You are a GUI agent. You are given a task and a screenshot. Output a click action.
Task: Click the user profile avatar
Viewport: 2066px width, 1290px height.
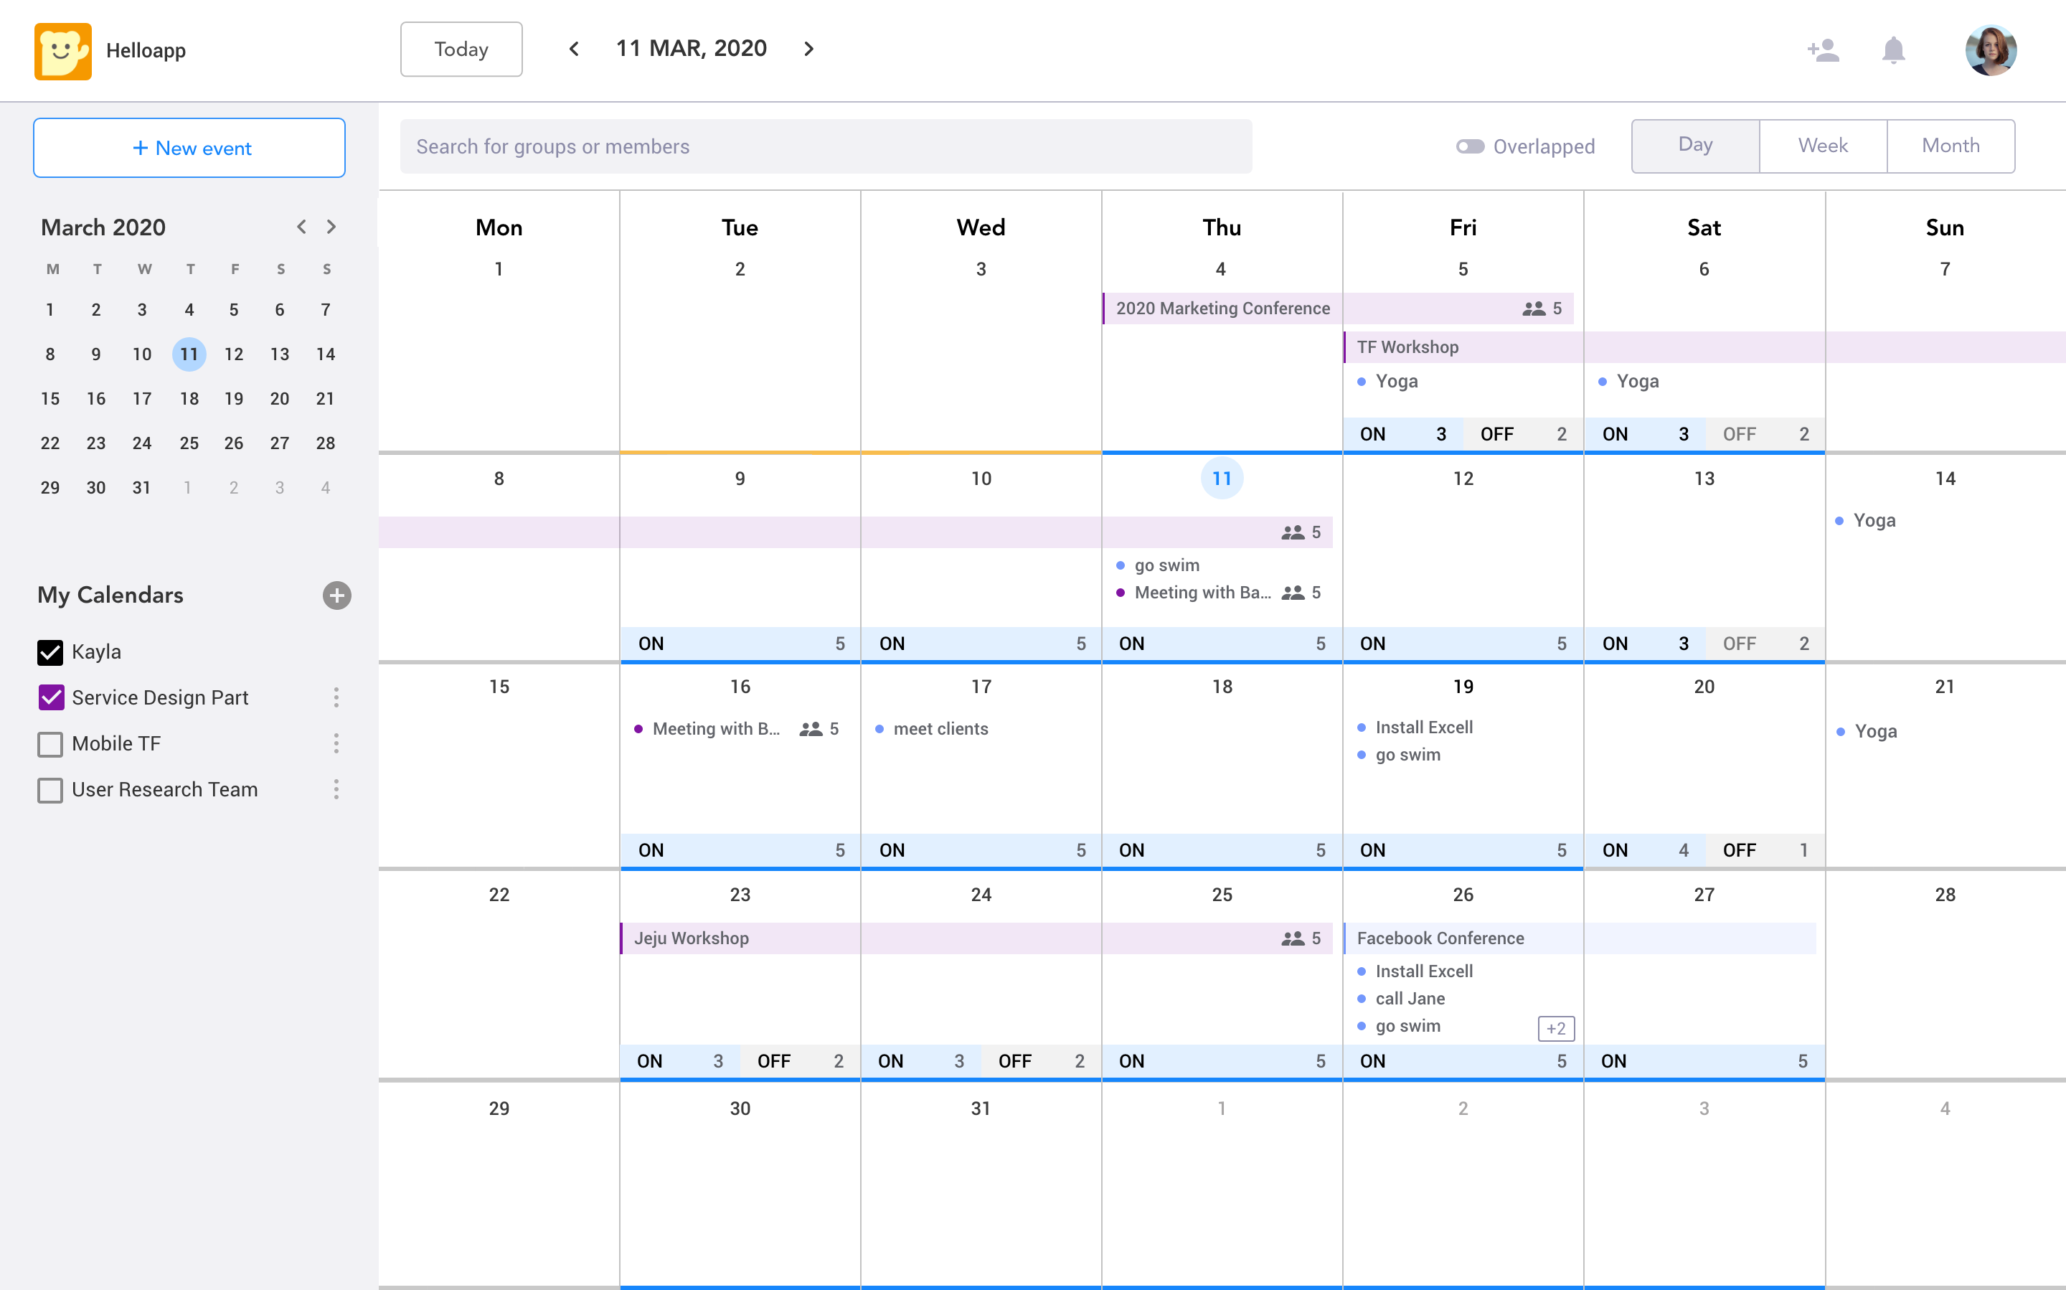point(1991,50)
